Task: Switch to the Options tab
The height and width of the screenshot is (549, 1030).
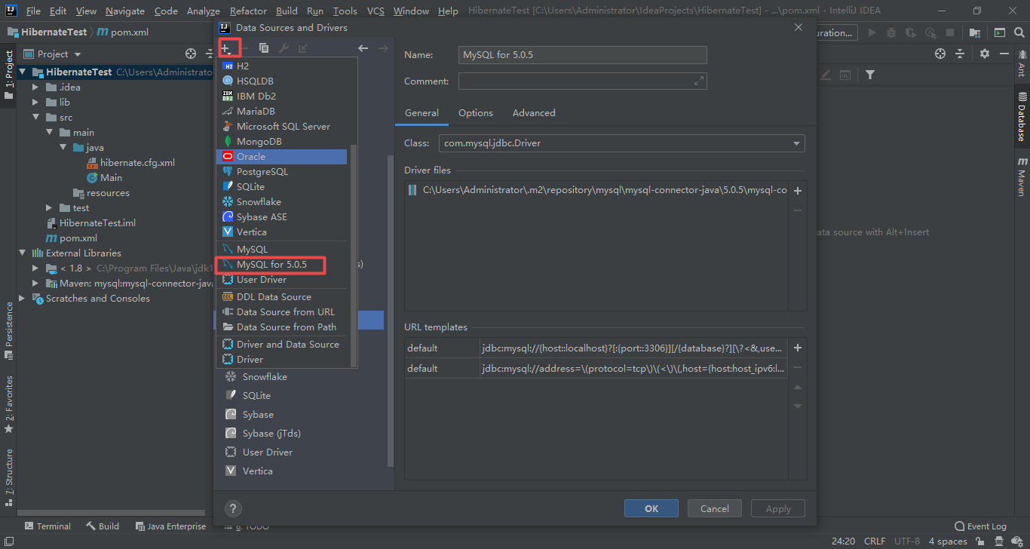Action: coord(475,112)
